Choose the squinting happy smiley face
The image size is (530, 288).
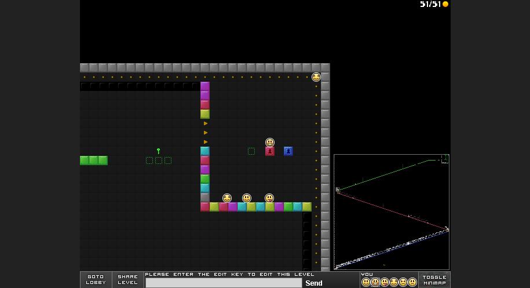[x=394, y=282]
